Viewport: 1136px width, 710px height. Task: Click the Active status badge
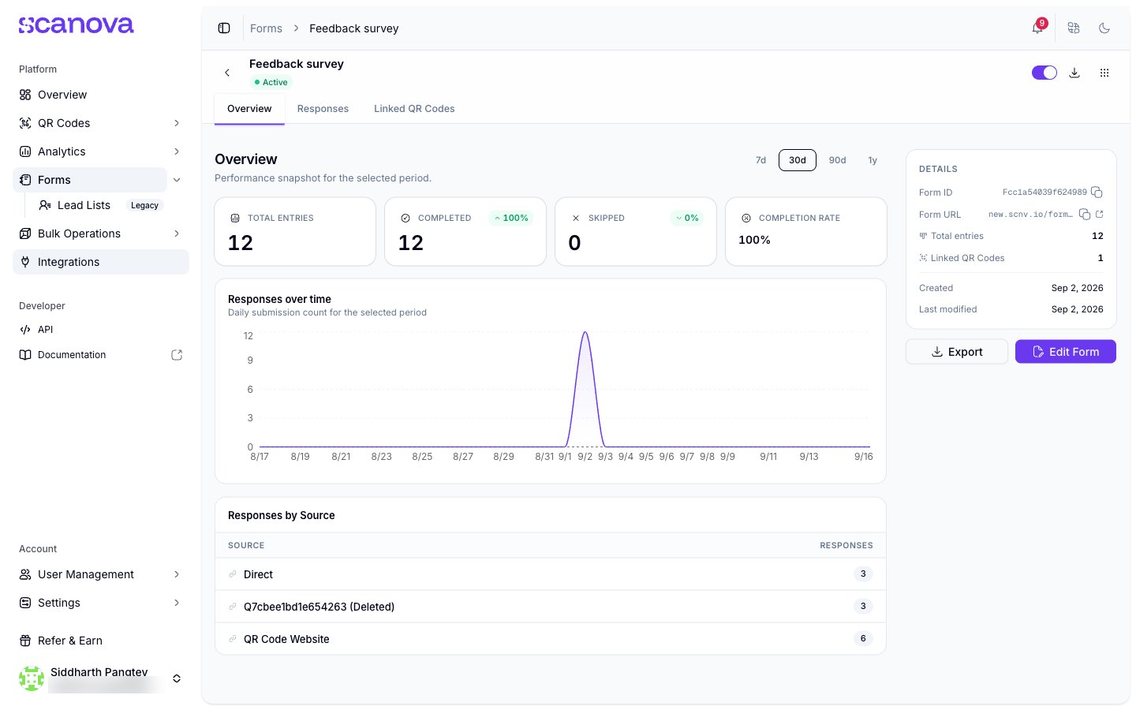pos(271,82)
